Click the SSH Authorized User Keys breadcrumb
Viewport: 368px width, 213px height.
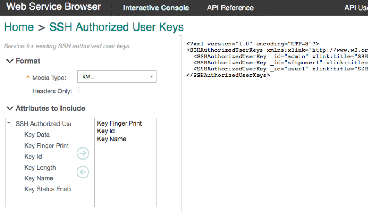(x=117, y=27)
